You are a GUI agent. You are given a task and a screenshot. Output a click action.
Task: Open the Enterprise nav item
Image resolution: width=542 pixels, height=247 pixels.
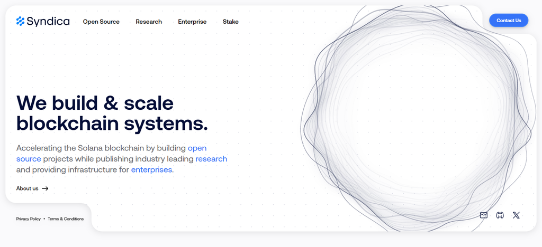pyautogui.click(x=192, y=22)
